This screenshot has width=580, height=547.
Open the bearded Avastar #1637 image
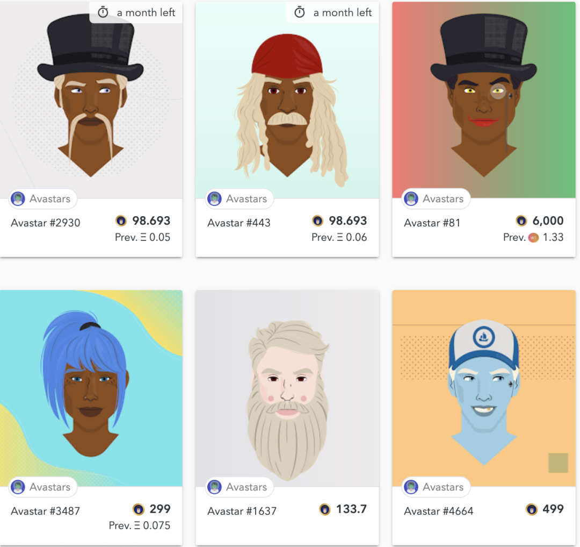pos(287,388)
